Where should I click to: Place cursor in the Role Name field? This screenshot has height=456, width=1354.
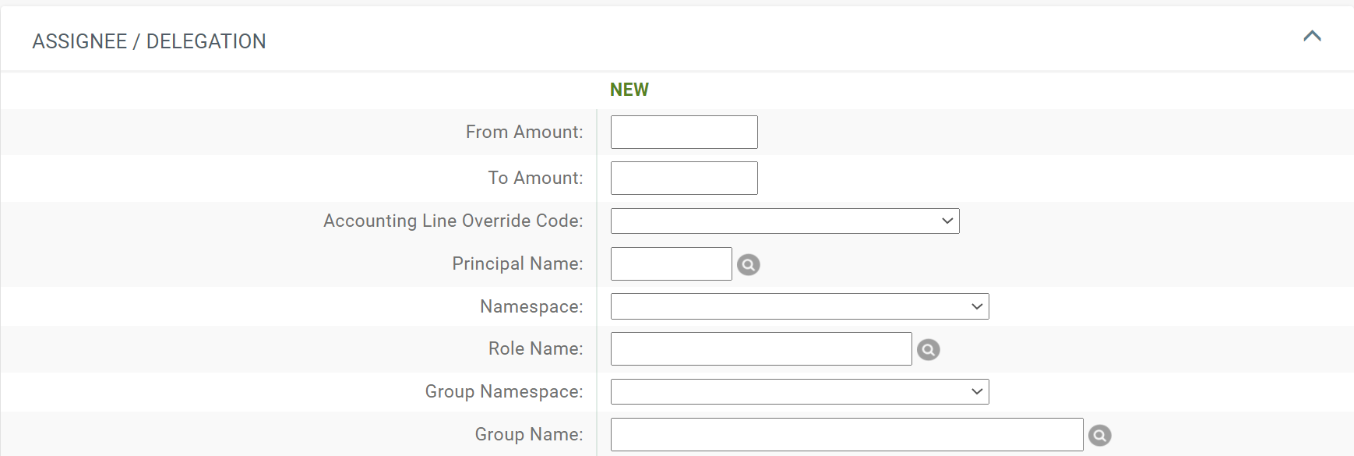(x=760, y=349)
